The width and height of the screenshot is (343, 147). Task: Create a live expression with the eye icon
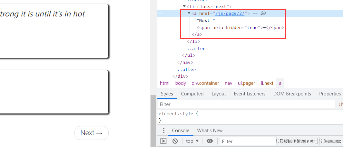point(210,141)
